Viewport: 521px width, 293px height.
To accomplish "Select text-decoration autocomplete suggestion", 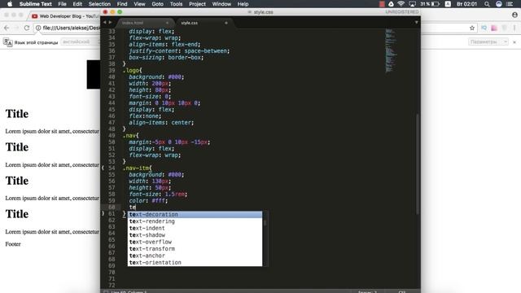I will tap(195, 215).
